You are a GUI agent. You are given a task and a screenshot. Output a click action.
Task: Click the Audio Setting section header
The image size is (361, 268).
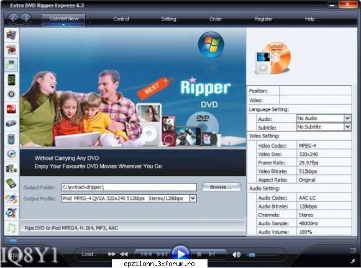(264, 189)
